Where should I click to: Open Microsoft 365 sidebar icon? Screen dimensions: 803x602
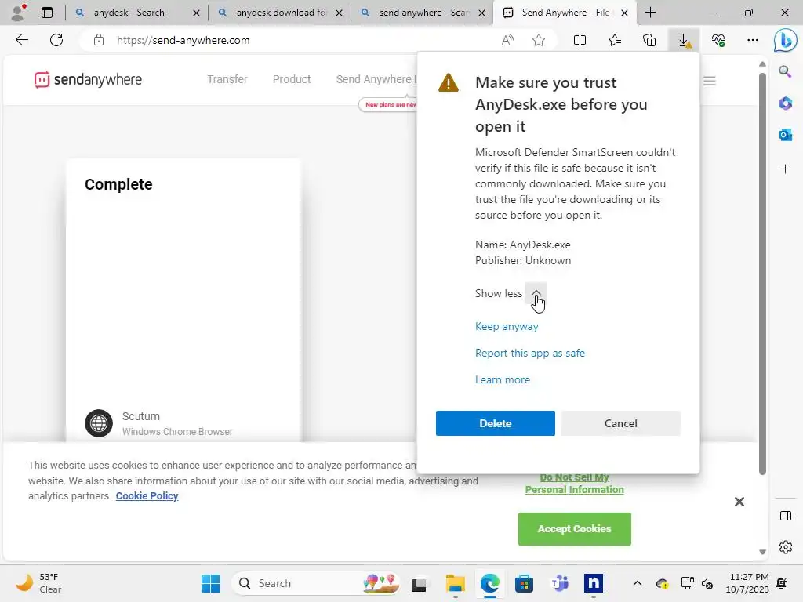[785, 103]
